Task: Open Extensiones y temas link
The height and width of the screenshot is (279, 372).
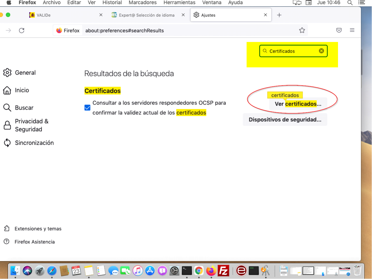Action: 38,229
